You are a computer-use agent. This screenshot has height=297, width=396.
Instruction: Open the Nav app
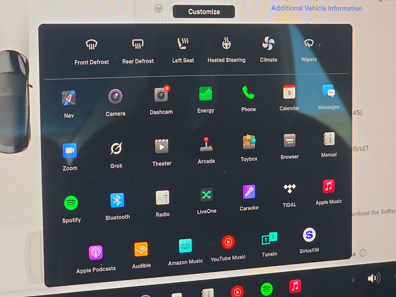(x=68, y=98)
